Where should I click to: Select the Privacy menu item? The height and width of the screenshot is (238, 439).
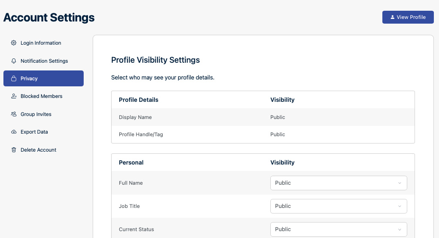[43, 79]
